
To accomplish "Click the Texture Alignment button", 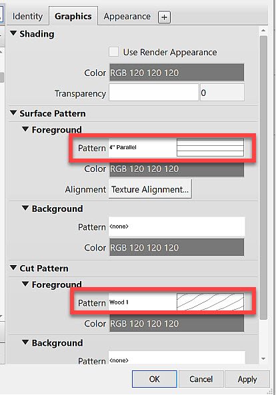I will click(150, 189).
